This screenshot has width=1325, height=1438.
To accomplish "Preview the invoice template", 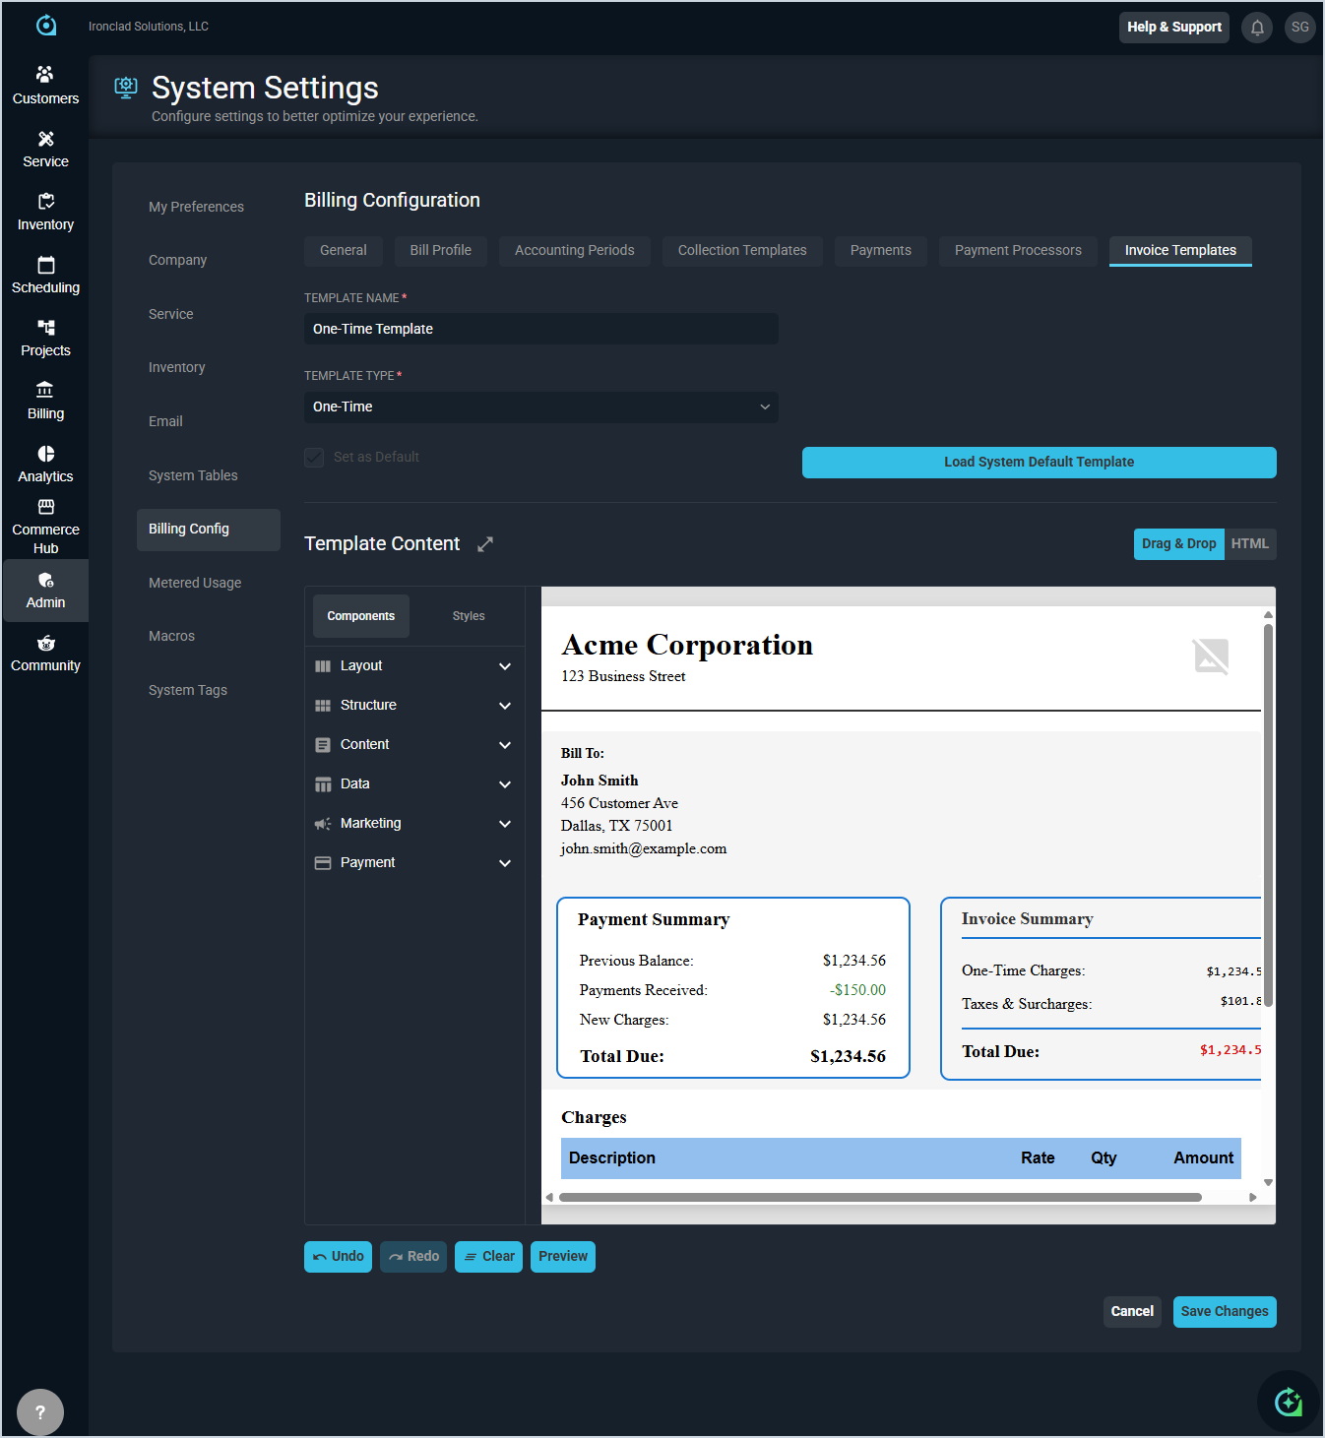I will tap(563, 1257).
